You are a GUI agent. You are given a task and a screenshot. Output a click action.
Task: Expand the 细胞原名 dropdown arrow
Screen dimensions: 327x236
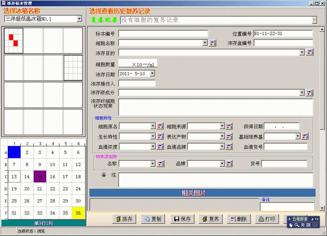tap(153, 126)
